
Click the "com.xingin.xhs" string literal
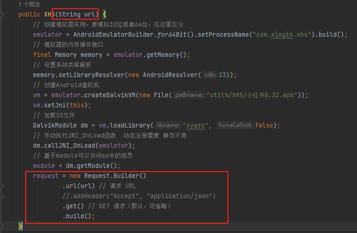click(x=282, y=35)
